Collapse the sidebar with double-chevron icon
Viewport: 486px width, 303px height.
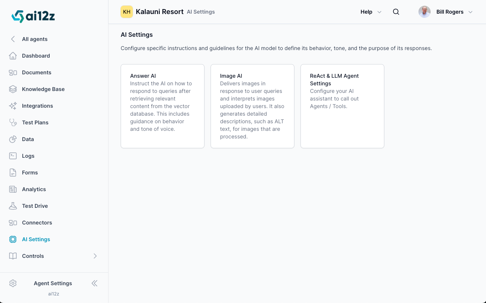(94, 283)
